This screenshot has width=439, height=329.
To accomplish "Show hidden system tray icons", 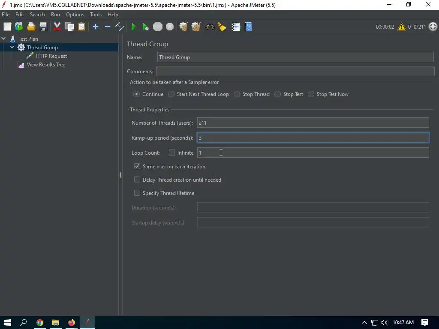I will [x=364, y=323].
